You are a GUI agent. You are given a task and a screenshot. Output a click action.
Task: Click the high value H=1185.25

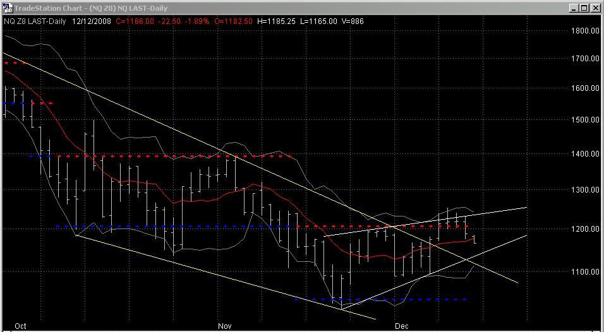[x=276, y=21]
